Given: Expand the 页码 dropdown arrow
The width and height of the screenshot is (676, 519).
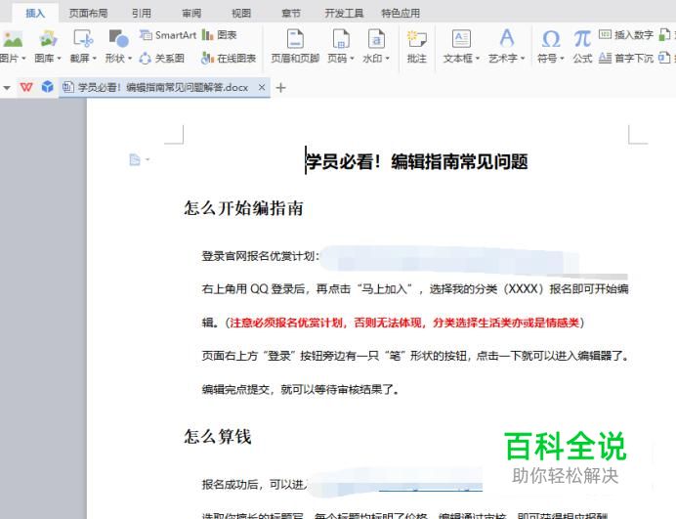Looking at the screenshot, I should click(x=353, y=59).
